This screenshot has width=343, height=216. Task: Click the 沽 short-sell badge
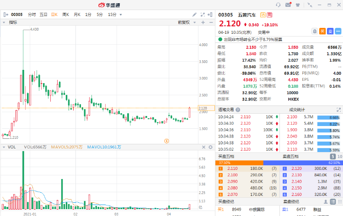pyautogui.click(x=263, y=15)
